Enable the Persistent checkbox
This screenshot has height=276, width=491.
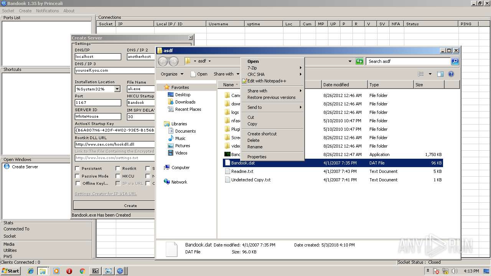77,168
